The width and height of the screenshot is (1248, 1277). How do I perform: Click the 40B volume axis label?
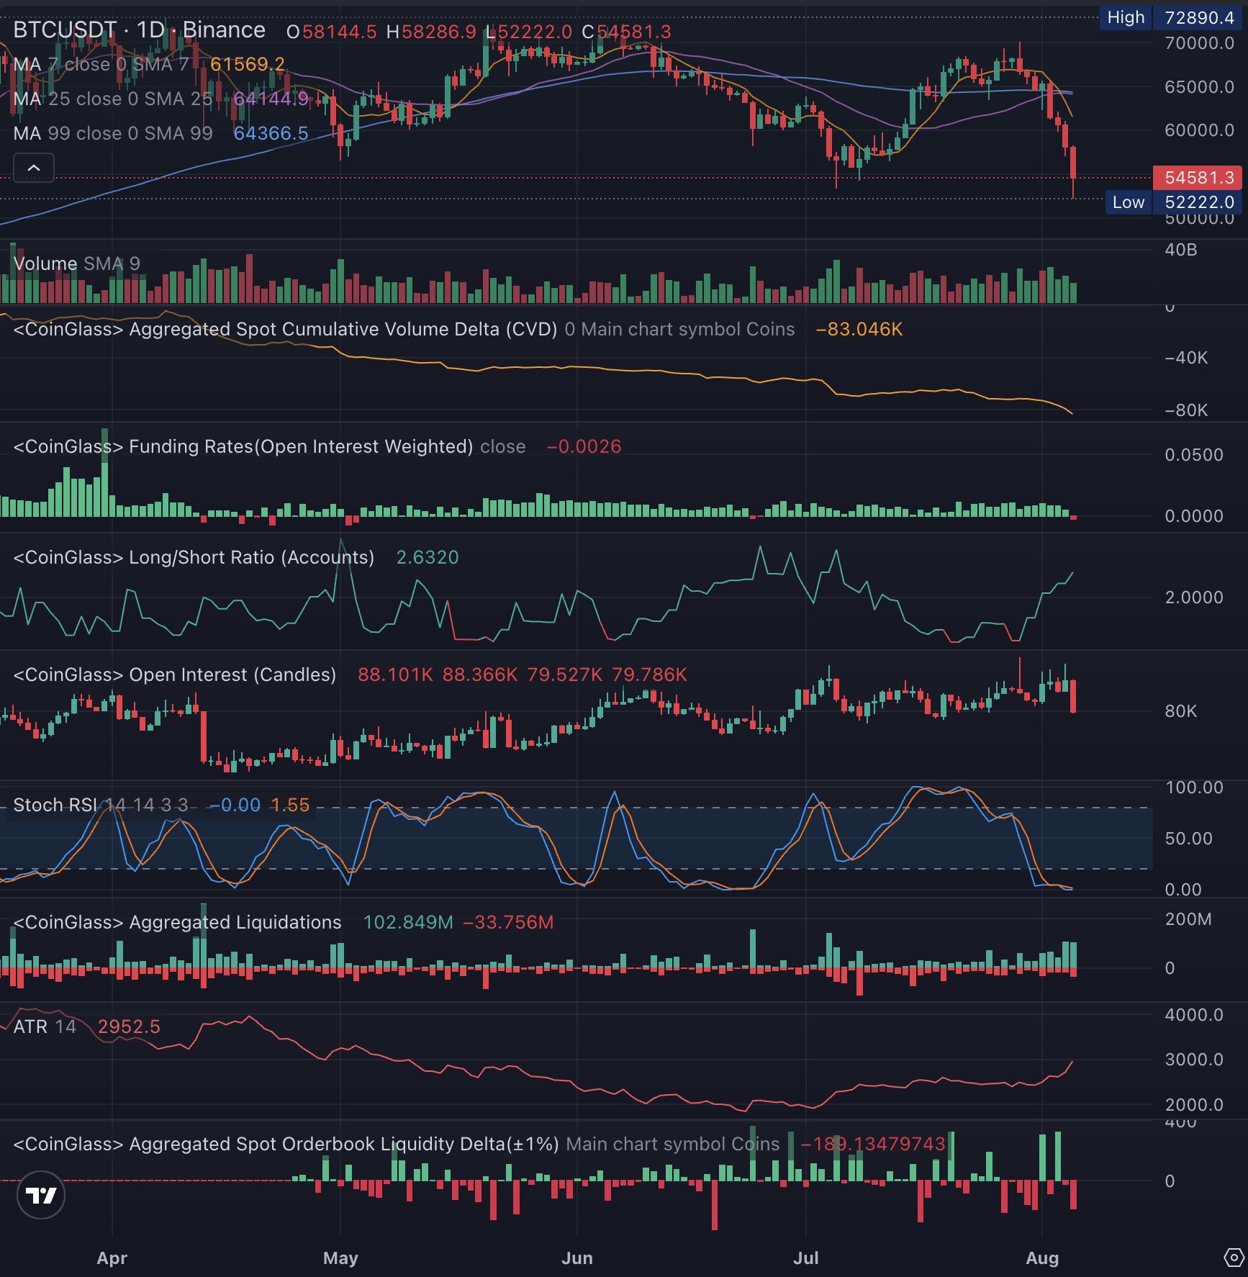click(x=1181, y=250)
